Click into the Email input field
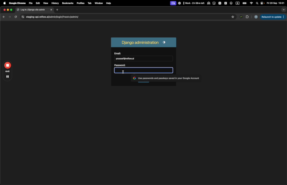Viewport: 287px width, 185px height. (143, 59)
